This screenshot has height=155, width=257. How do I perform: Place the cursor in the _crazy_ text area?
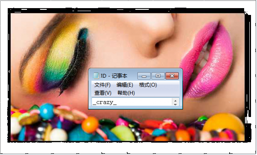(132, 102)
